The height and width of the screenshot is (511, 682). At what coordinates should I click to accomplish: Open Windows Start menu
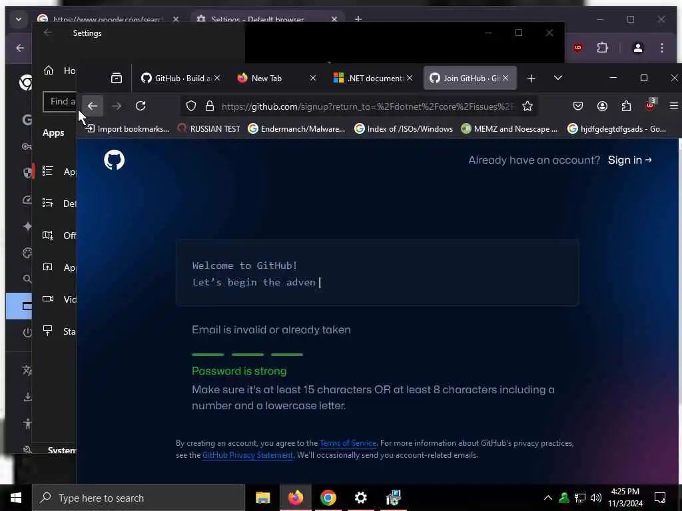click(16, 498)
